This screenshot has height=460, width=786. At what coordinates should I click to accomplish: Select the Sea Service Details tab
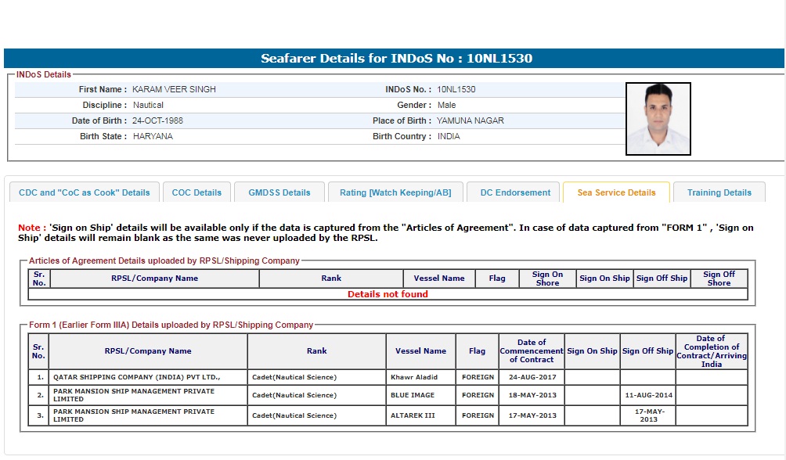pyautogui.click(x=616, y=192)
